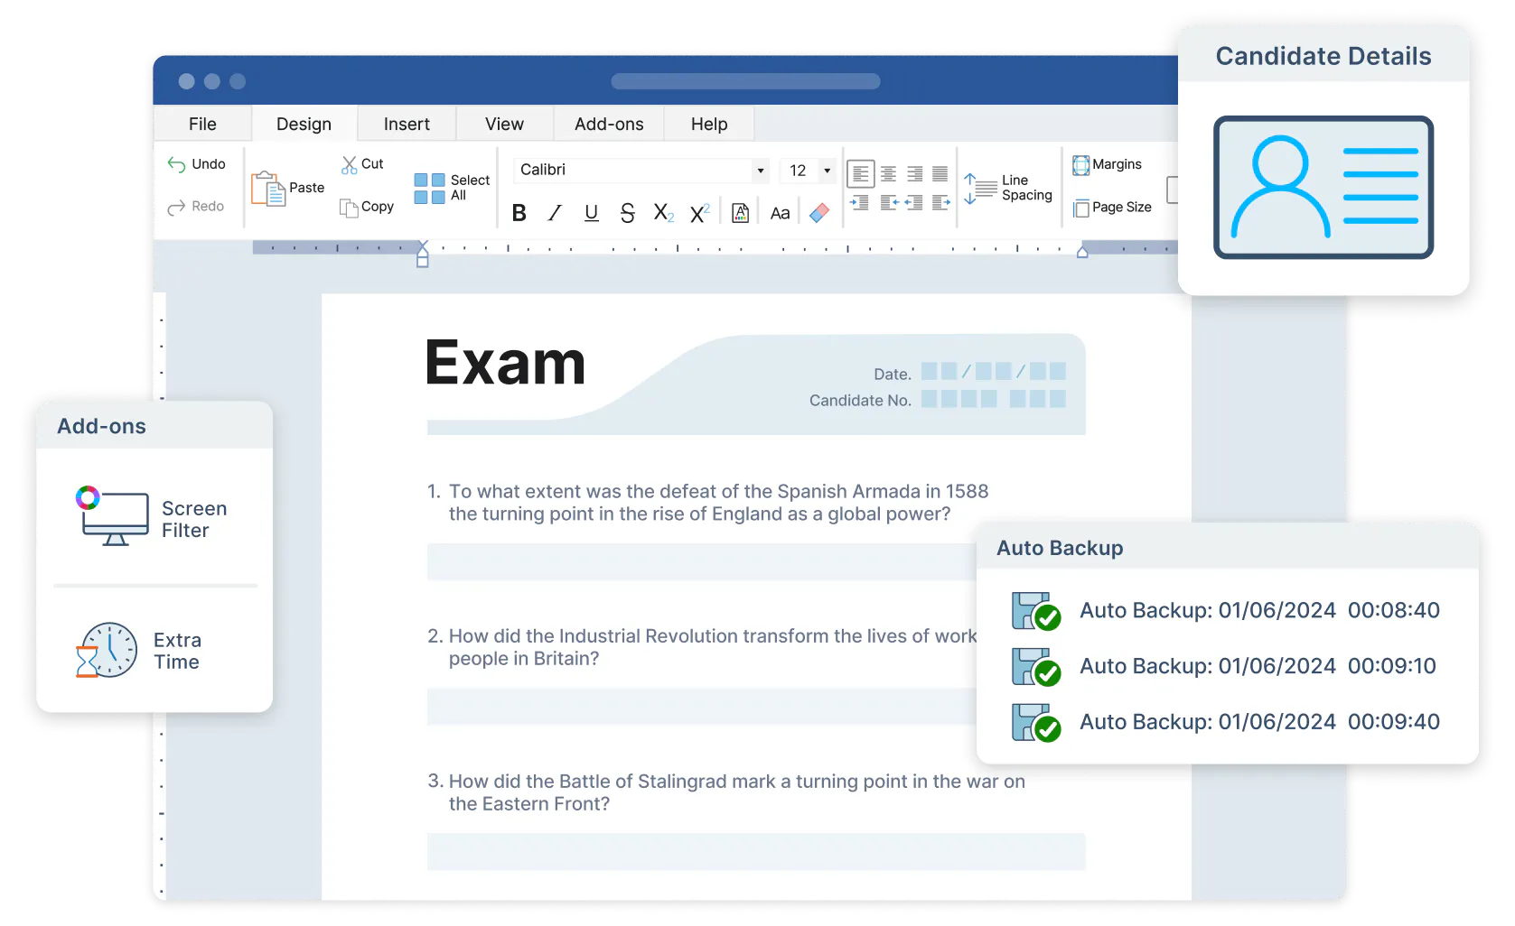
Task: Underline the selected text
Action: [591, 212]
